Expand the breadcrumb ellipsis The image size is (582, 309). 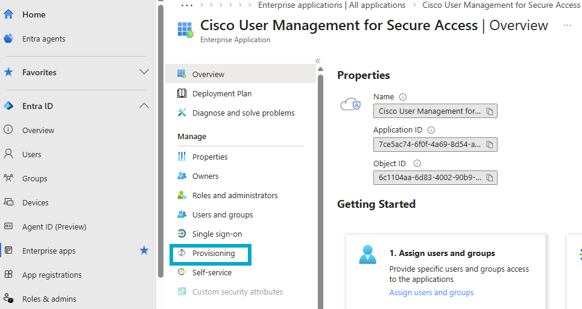(x=187, y=5)
